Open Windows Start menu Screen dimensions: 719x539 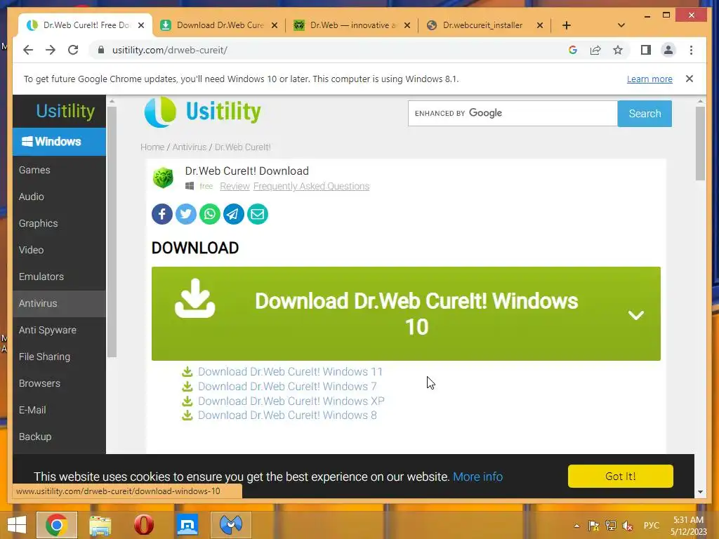point(17,525)
